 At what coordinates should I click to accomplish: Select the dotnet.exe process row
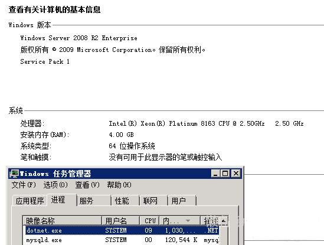pyautogui.click(x=122, y=230)
